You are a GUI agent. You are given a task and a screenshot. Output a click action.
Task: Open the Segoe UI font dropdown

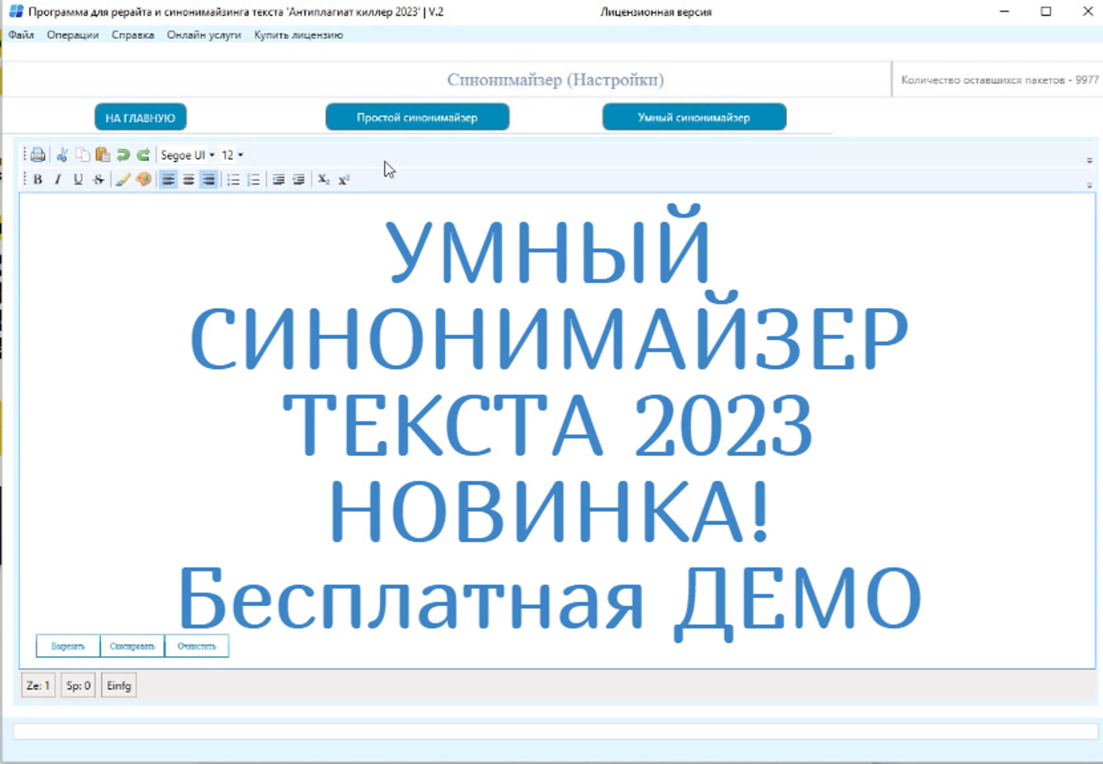click(x=187, y=155)
